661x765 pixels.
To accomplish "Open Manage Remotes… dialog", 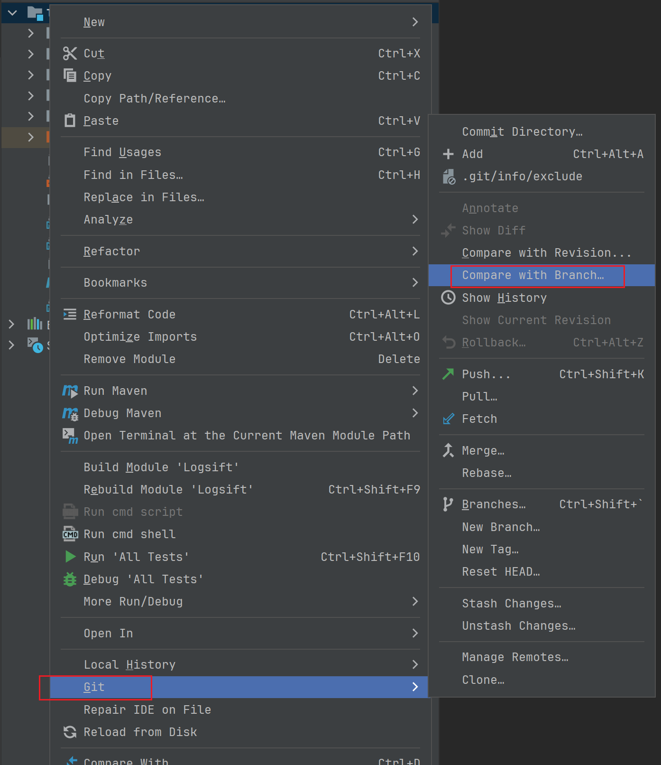I will pyautogui.click(x=515, y=657).
